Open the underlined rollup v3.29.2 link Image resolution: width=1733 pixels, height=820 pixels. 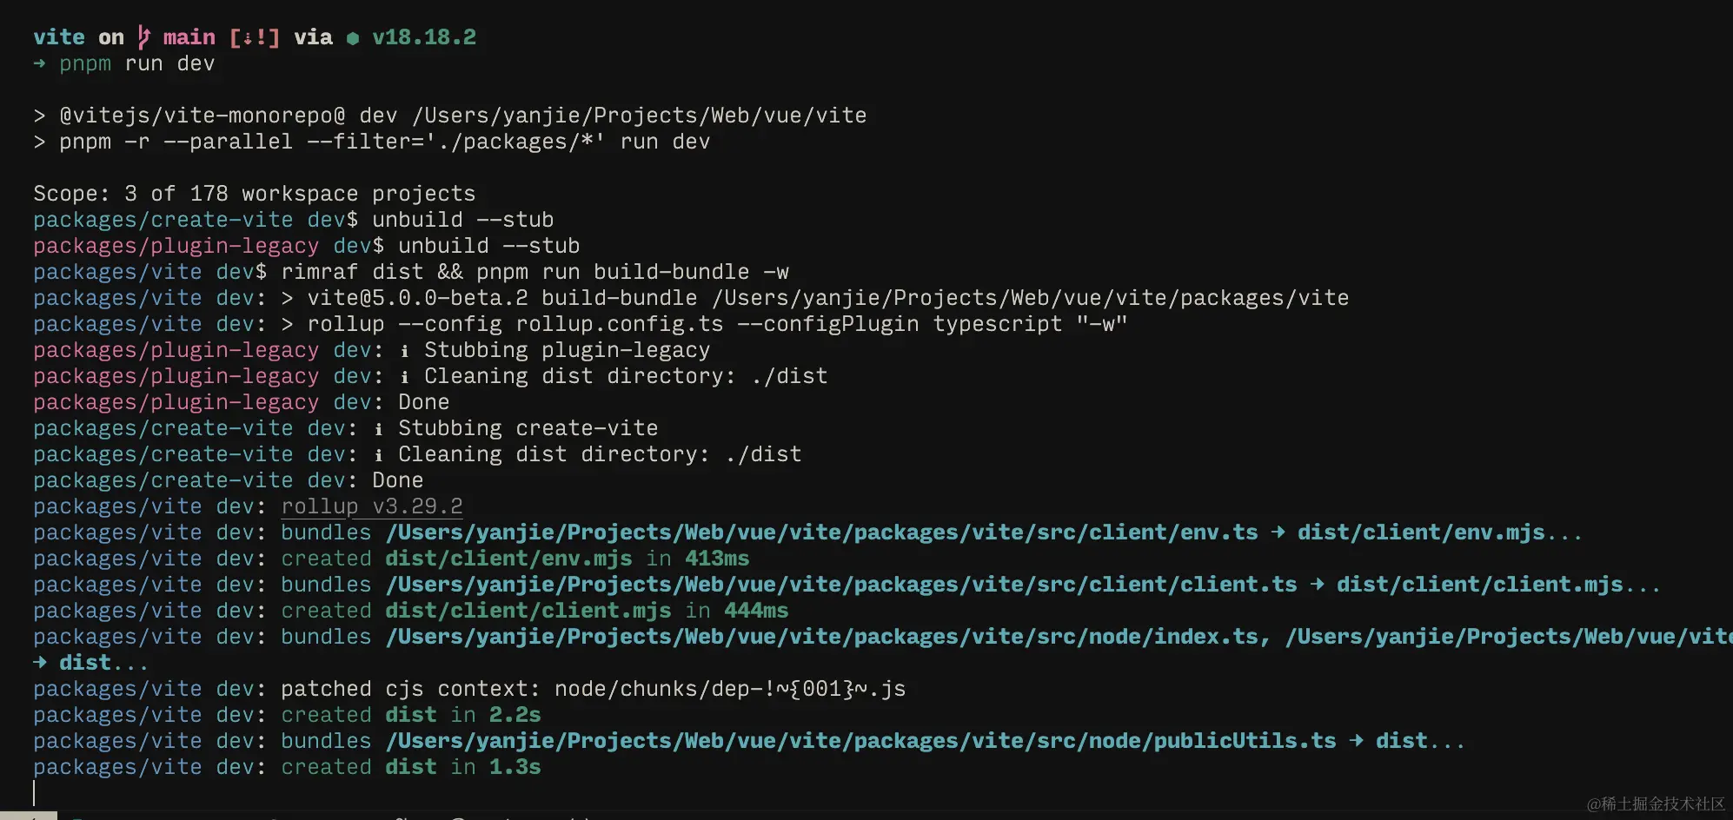(372, 506)
